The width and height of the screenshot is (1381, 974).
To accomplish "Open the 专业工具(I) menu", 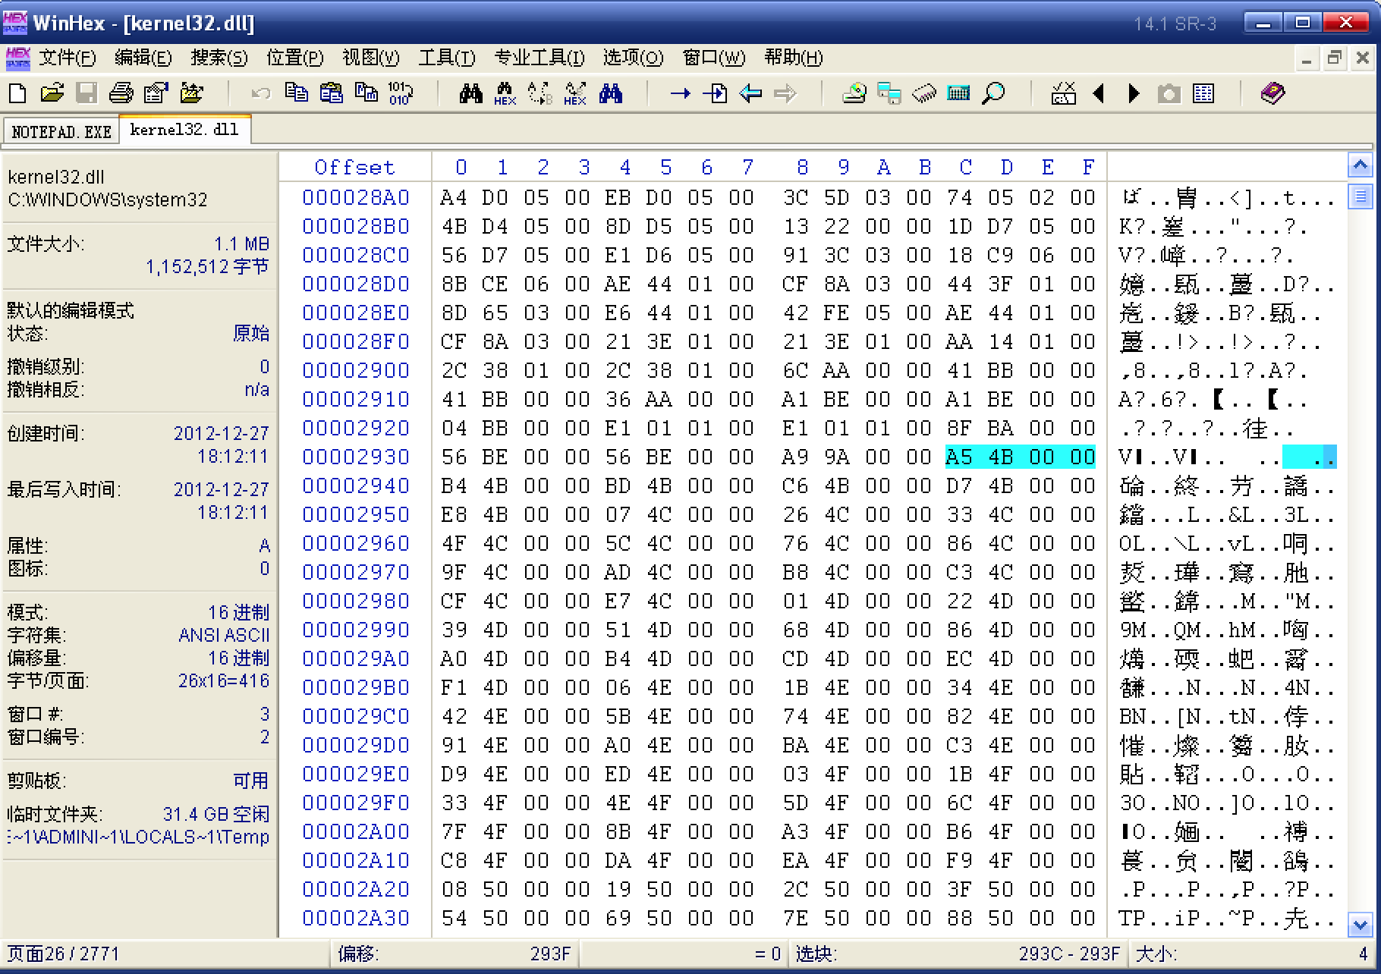I will tap(539, 58).
